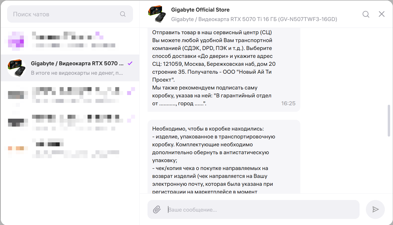Close the chat window with the X

point(382,14)
